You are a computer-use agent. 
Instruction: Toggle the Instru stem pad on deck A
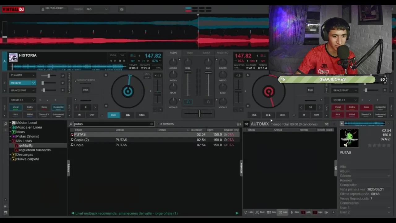(x=30, y=107)
